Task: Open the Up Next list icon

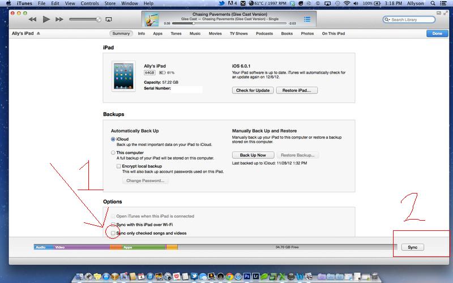Action: coord(307,19)
